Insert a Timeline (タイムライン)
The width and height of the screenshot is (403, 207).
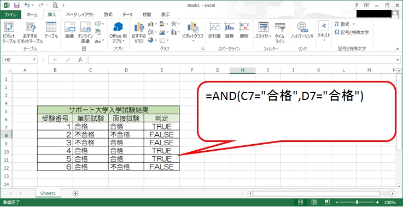pyautogui.click(x=279, y=32)
